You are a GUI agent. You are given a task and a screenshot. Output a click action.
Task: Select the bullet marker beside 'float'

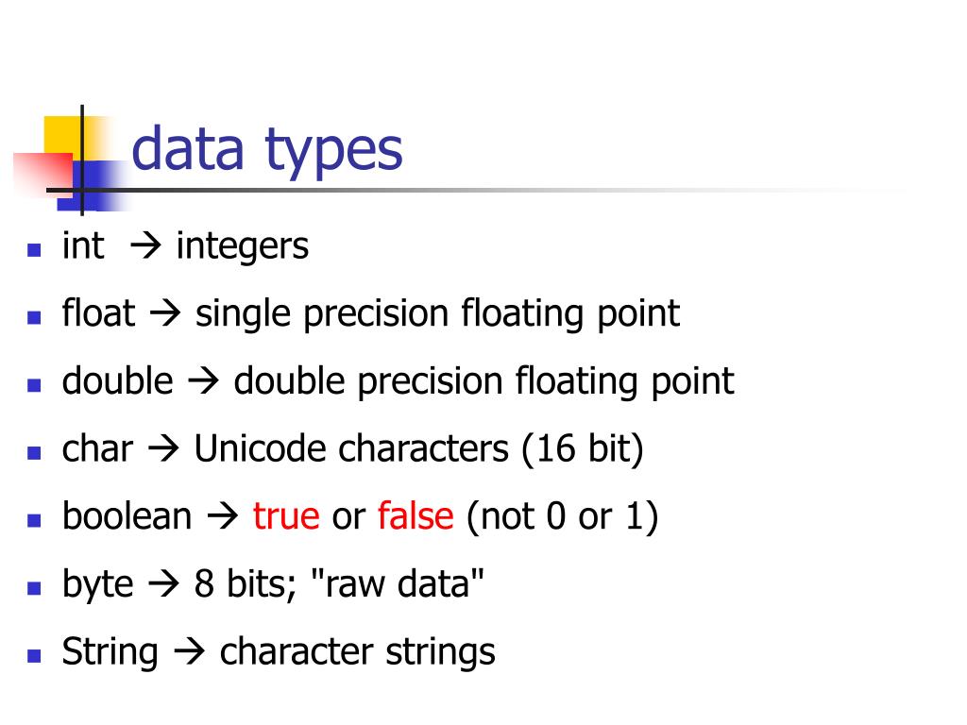[x=34, y=318]
